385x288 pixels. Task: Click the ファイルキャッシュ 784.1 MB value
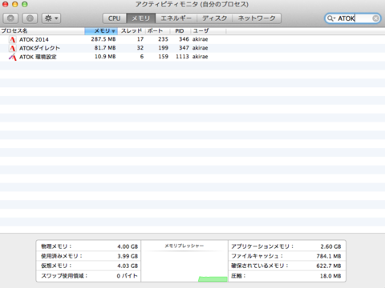coord(329,256)
